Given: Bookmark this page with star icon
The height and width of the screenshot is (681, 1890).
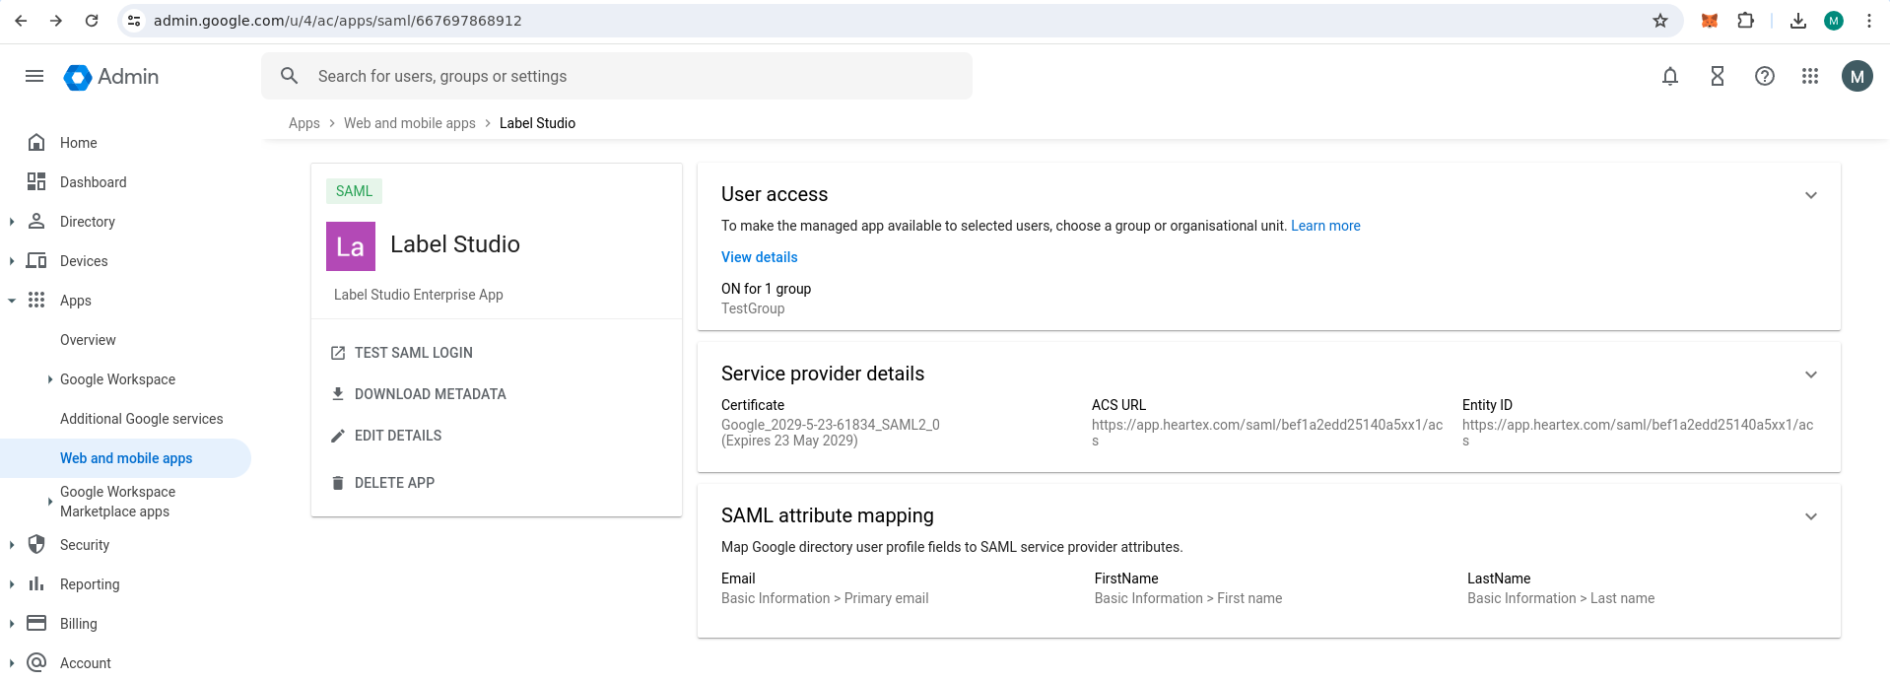Looking at the screenshot, I should [1660, 21].
